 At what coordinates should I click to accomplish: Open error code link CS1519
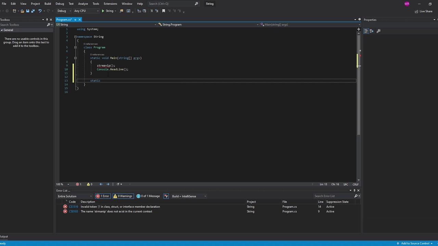pyautogui.click(x=73, y=207)
